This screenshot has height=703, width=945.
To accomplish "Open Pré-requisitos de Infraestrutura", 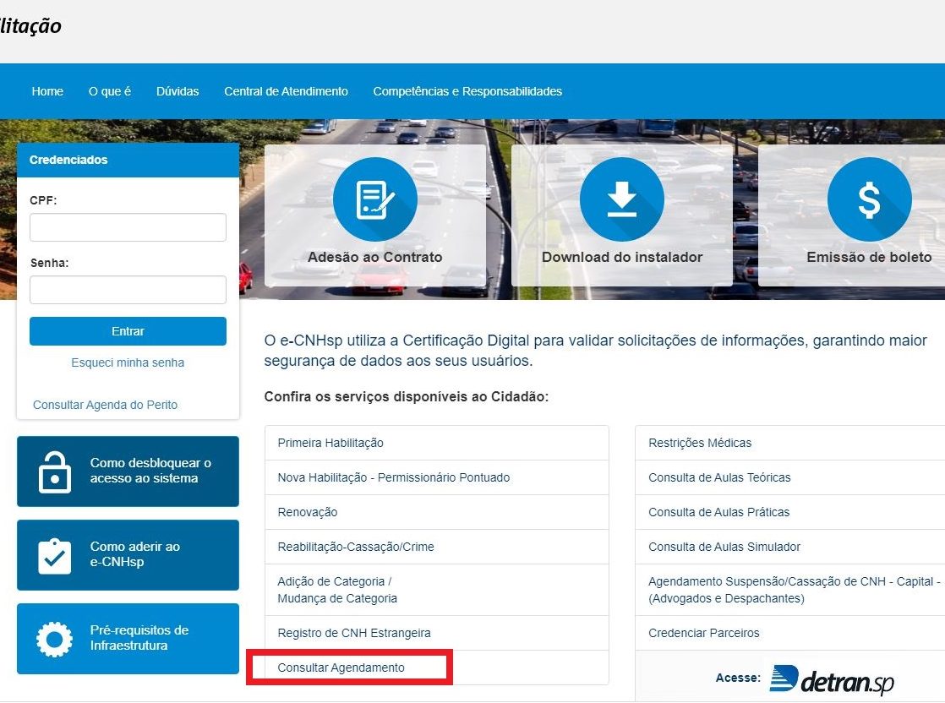I will 128,639.
